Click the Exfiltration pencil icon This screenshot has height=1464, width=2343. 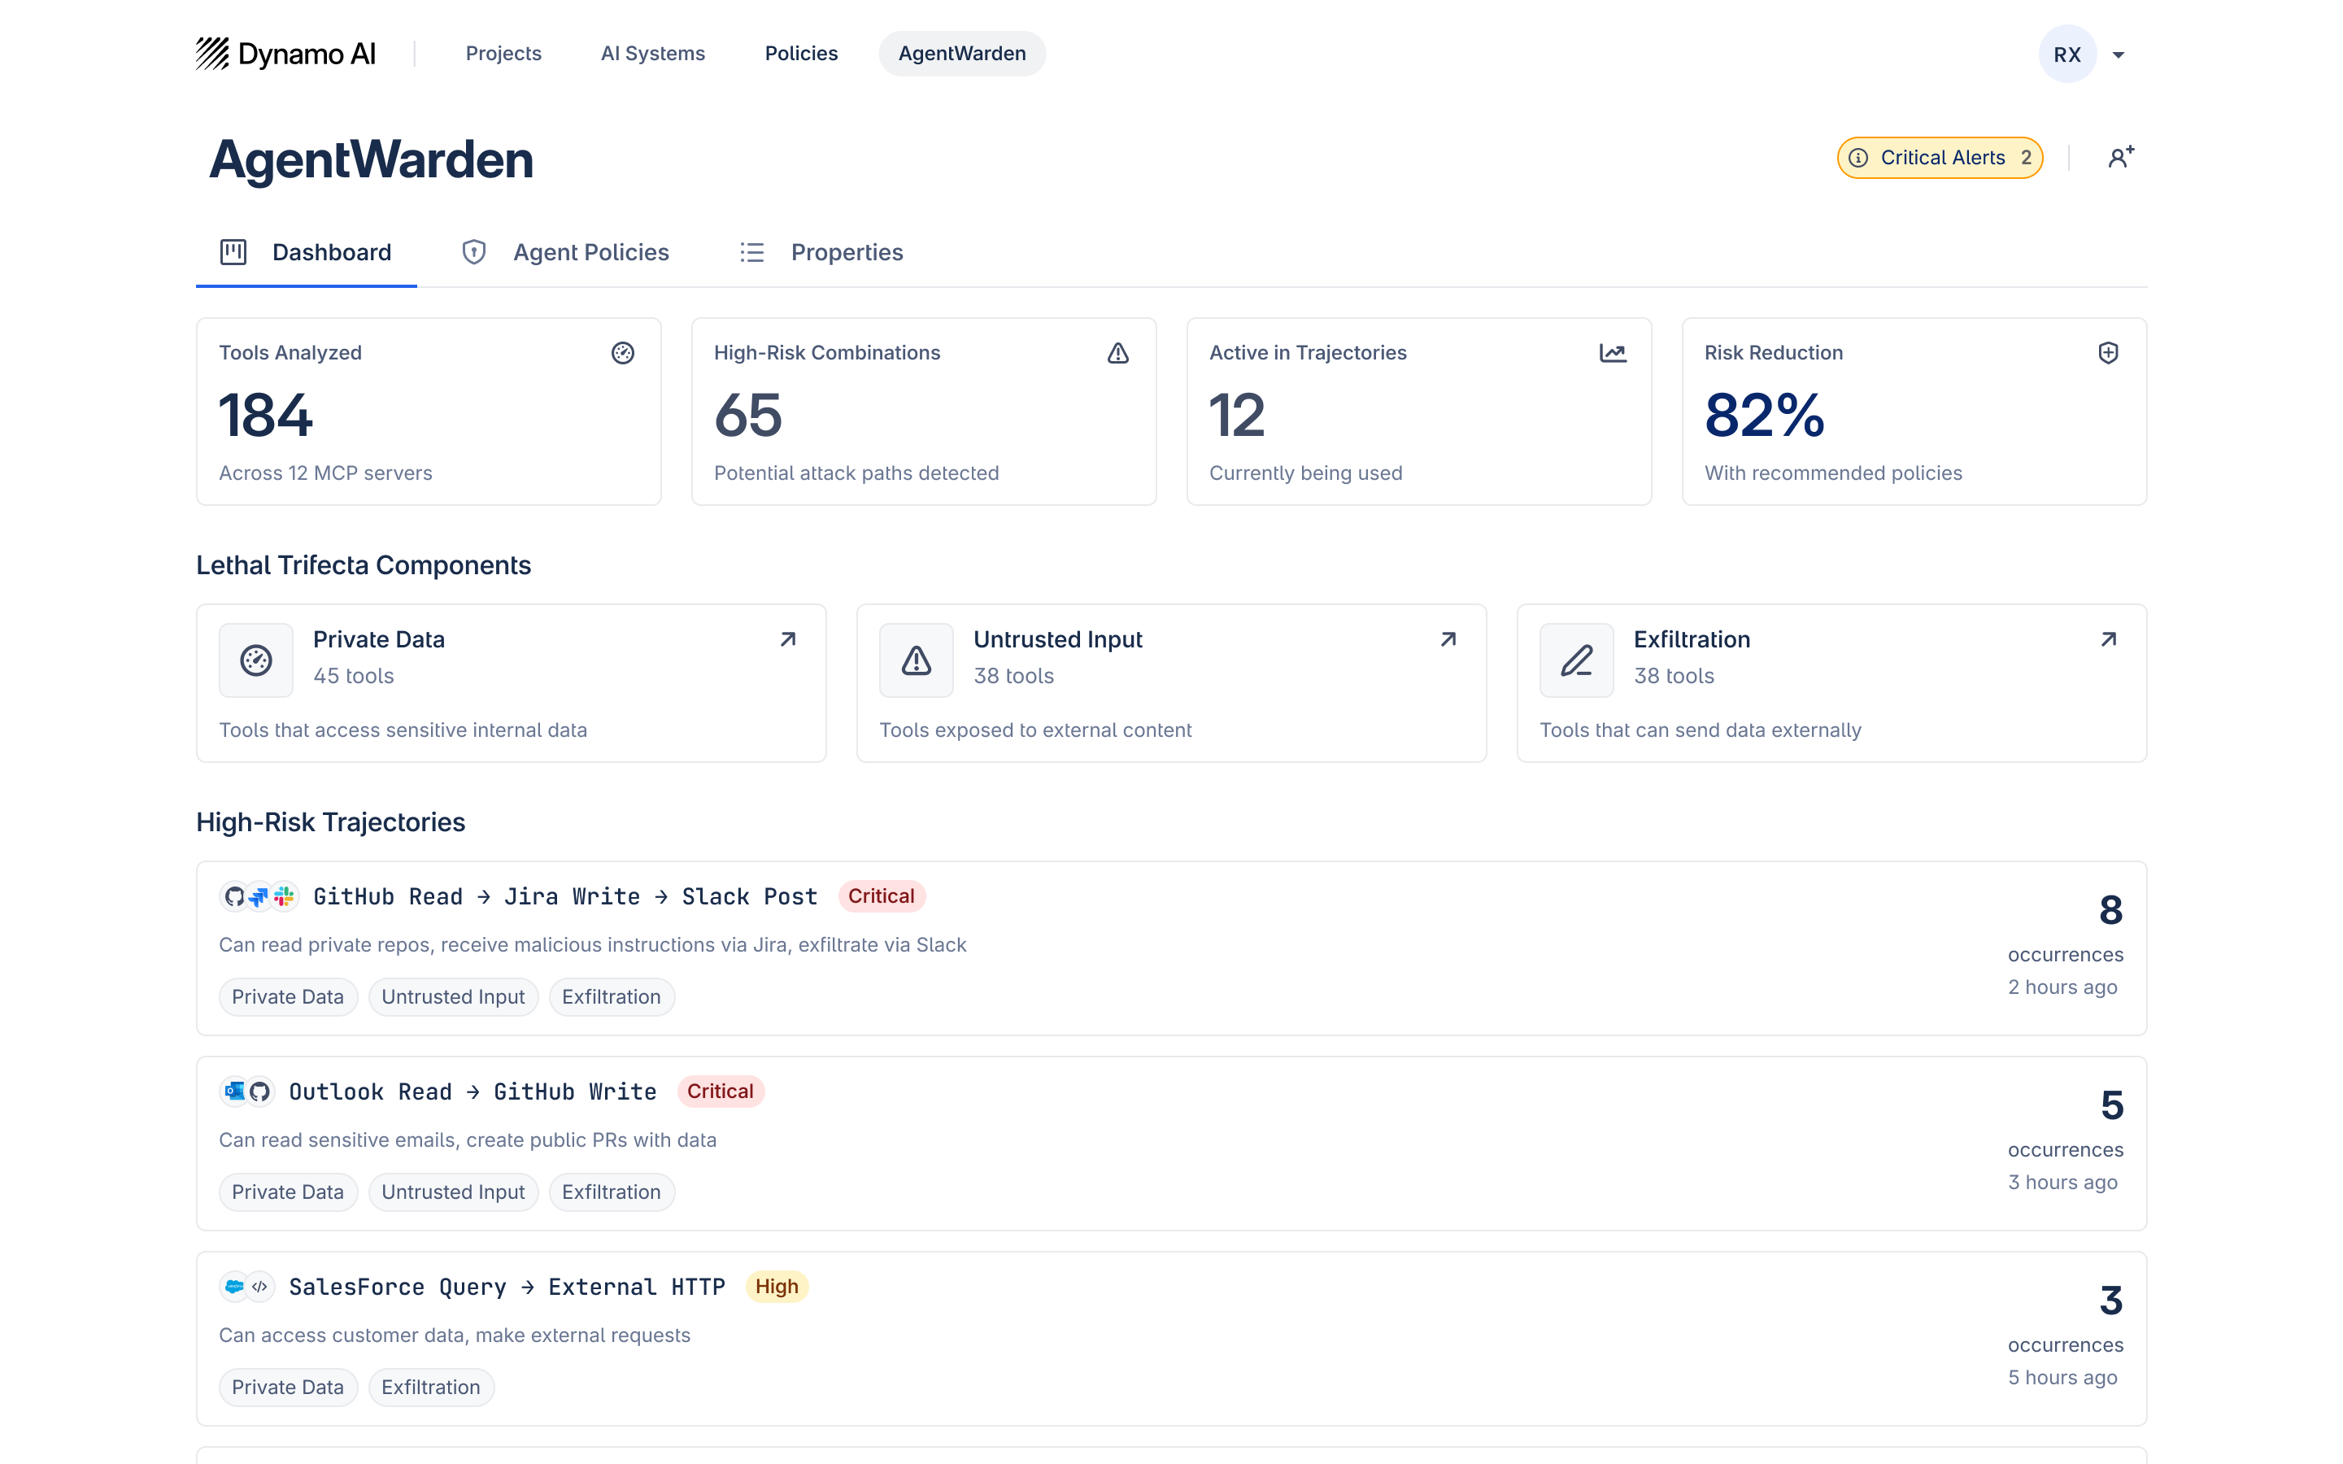click(1576, 660)
